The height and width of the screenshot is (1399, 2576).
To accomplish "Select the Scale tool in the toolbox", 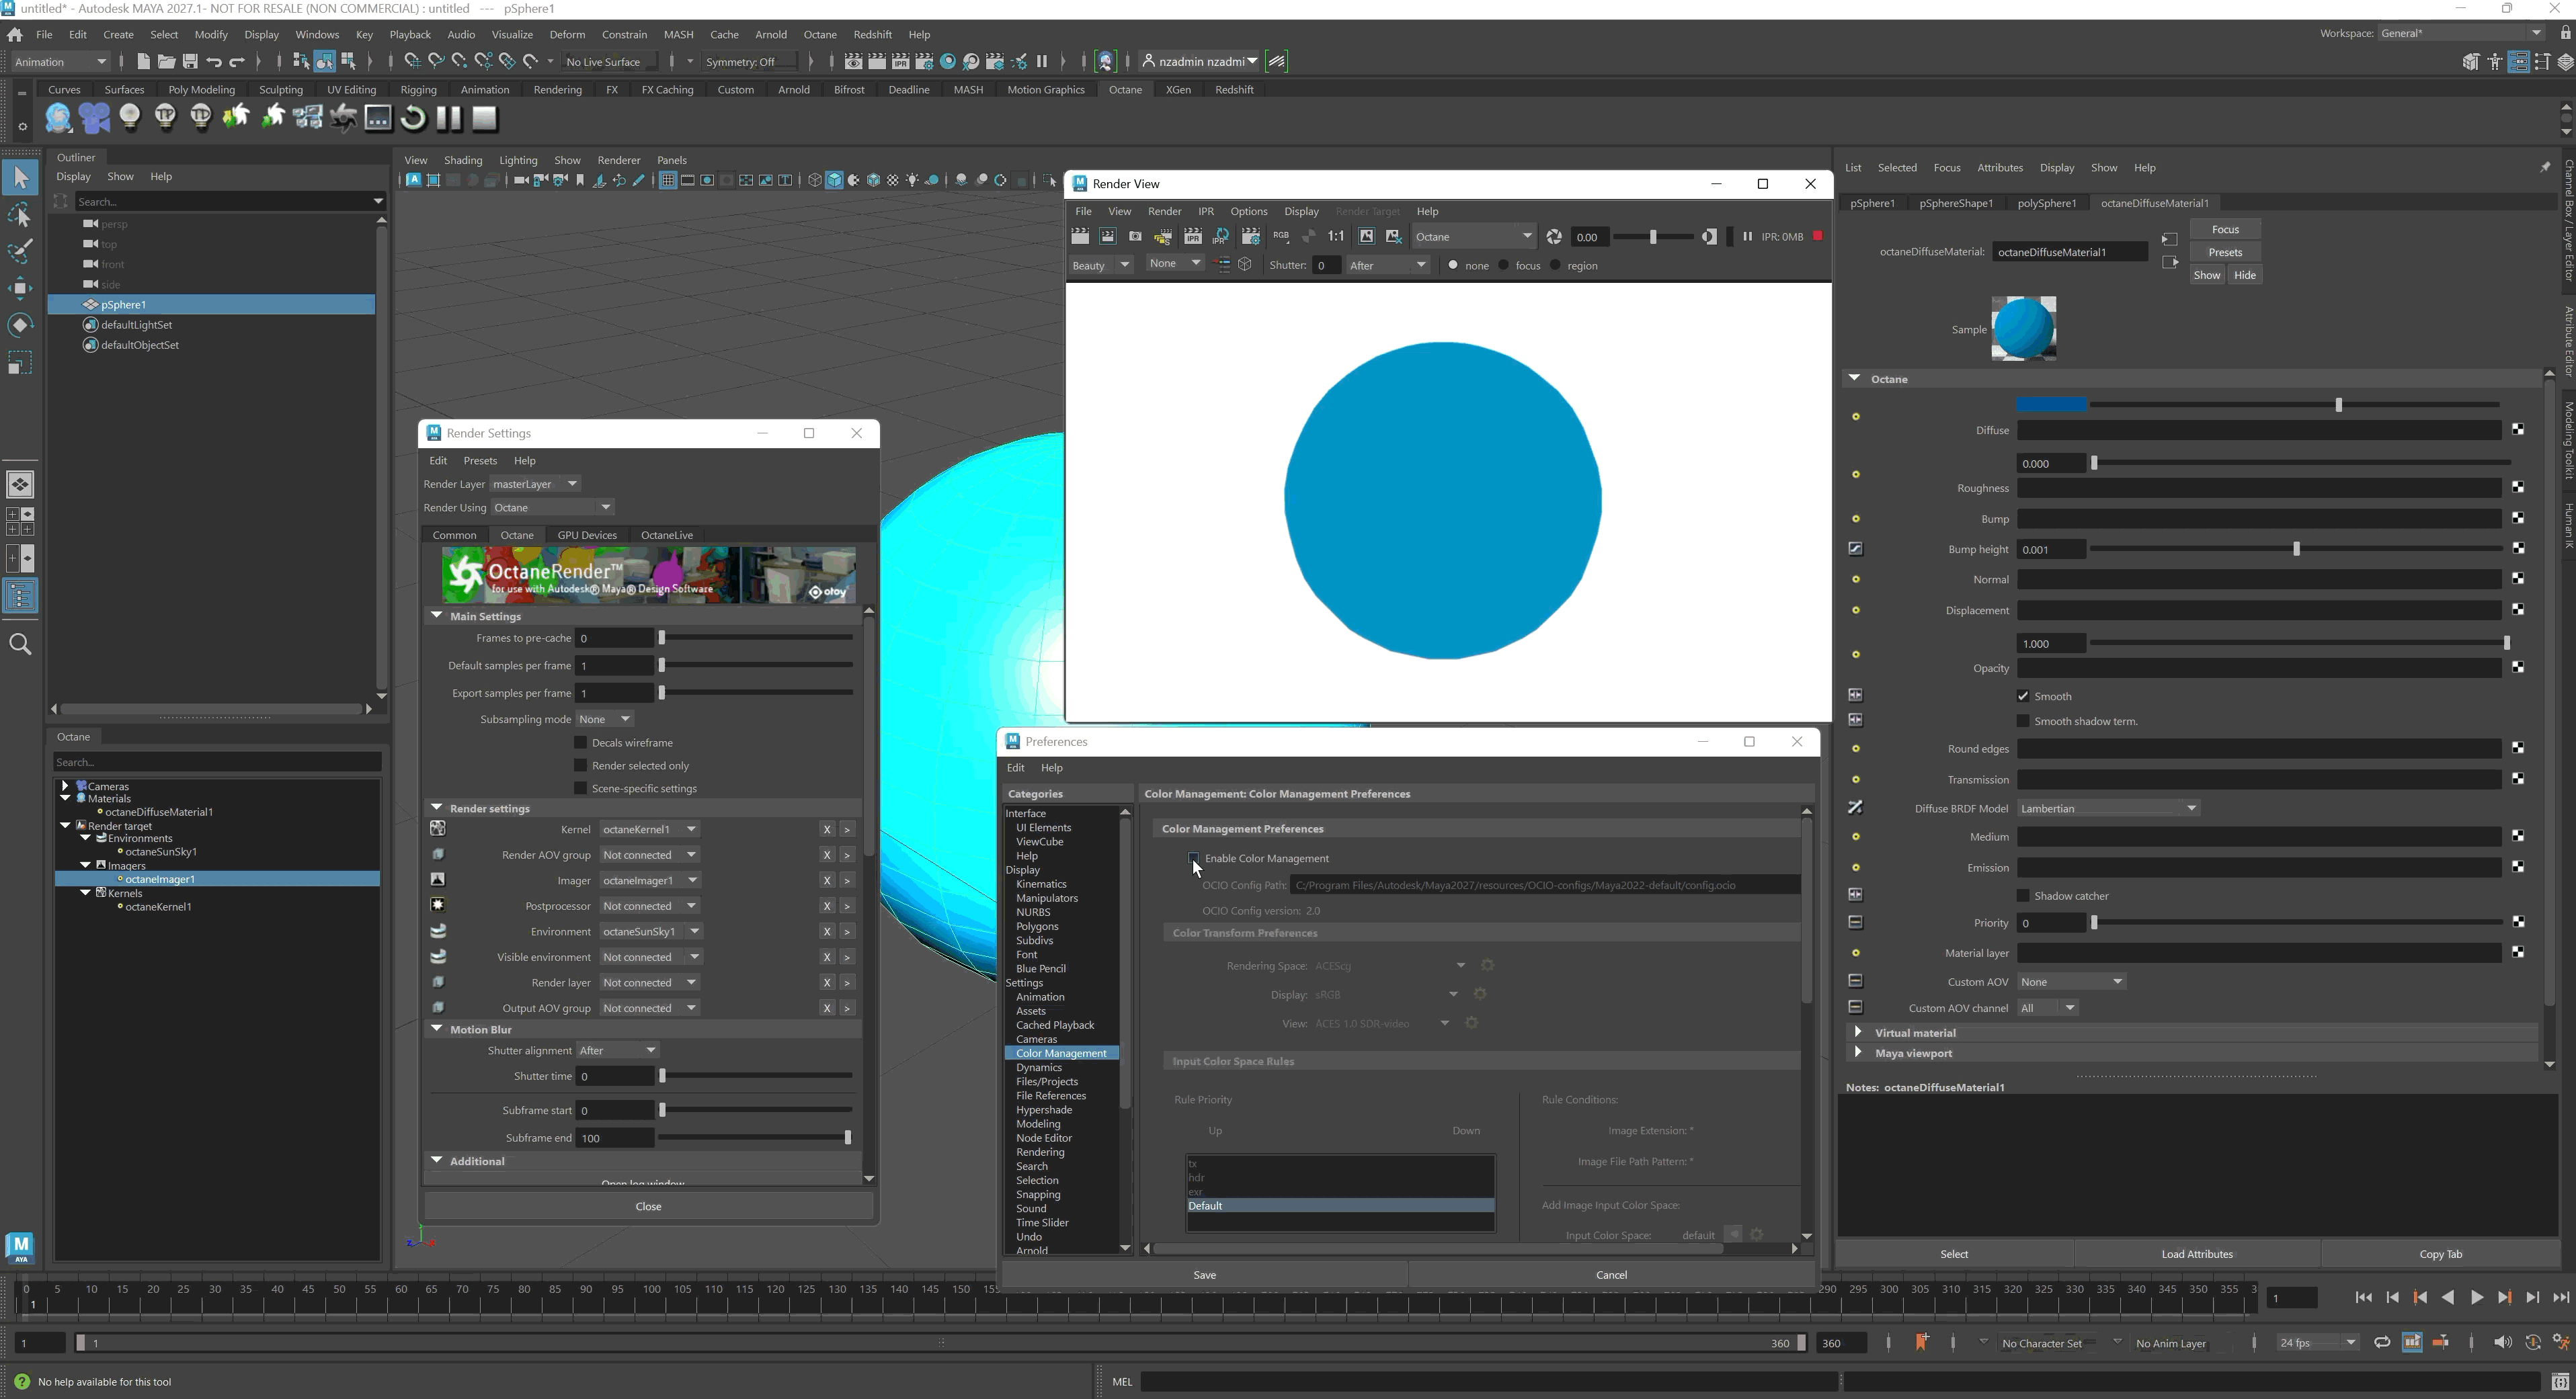I will click(x=20, y=362).
